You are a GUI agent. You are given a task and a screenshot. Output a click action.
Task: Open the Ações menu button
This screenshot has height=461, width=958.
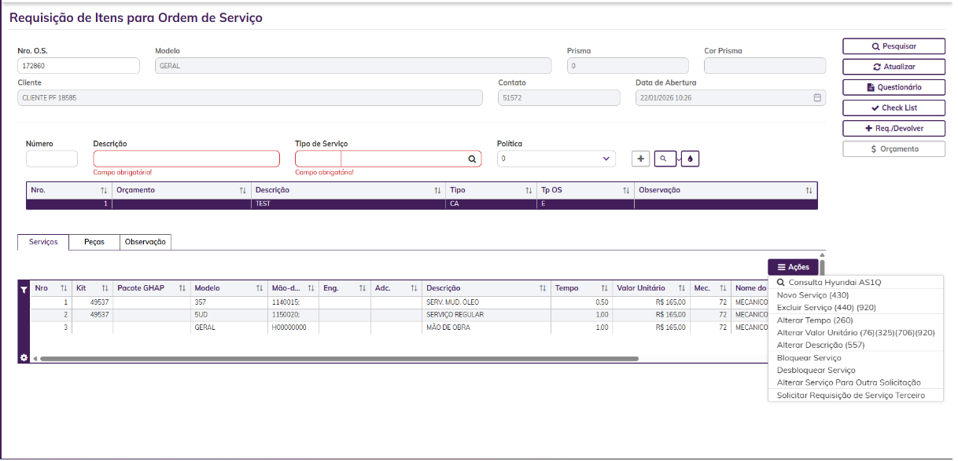point(793,267)
